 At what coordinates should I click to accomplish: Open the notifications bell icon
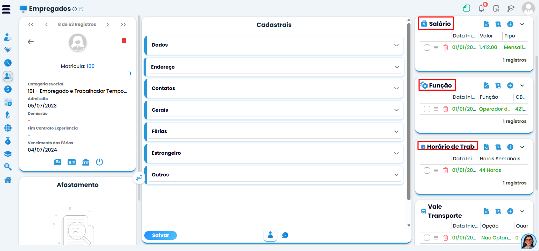(x=482, y=8)
